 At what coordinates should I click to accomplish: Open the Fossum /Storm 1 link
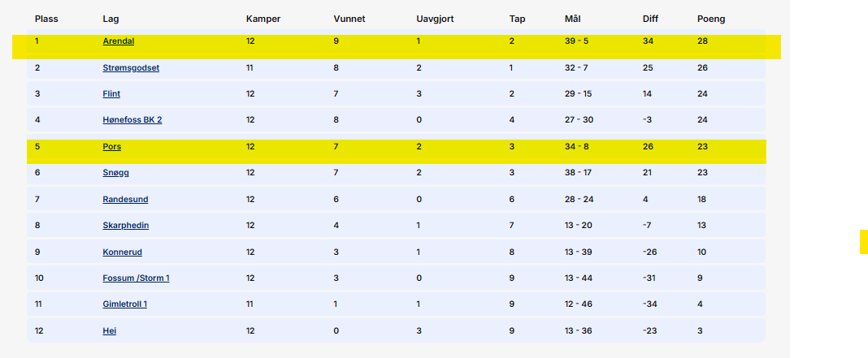pos(137,278)
